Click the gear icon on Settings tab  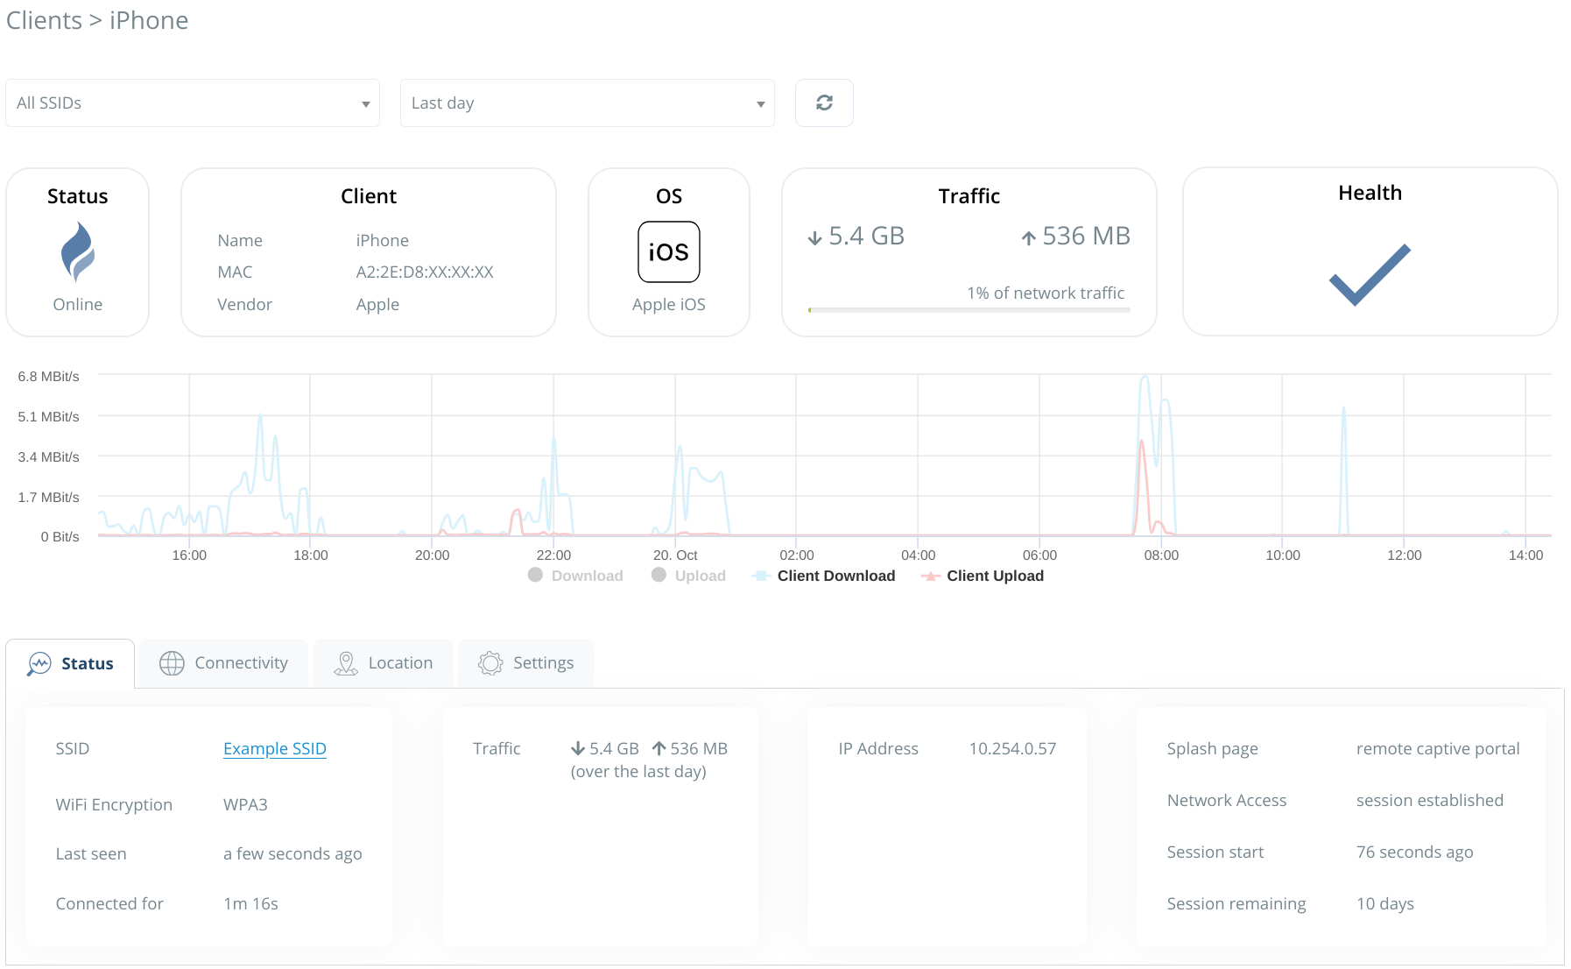click(x=490, y=664)
